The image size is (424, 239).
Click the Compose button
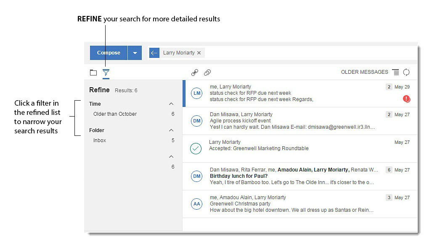(x=109, y=53)
